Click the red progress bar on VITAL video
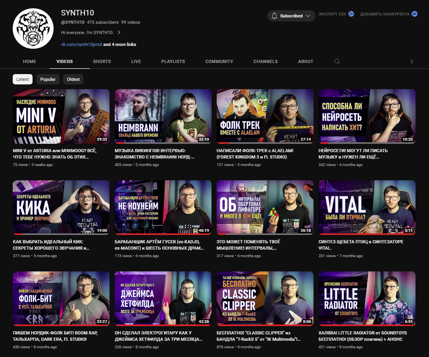 [367, 234]
